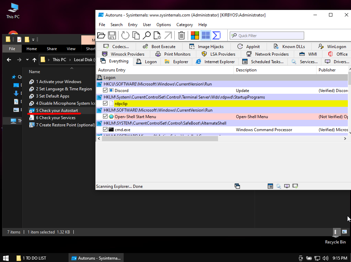The width and height of the screenshot is (351, 262).
Task: Click the Windows Start button on taskbar
Action: pyautogui.click(x=6, y=258)
